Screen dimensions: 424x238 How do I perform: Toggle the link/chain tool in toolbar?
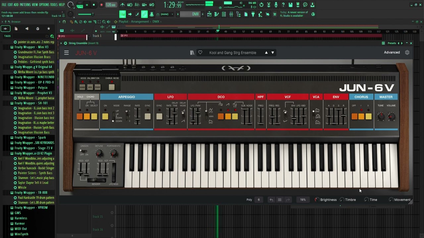click(x=144, y=14)
